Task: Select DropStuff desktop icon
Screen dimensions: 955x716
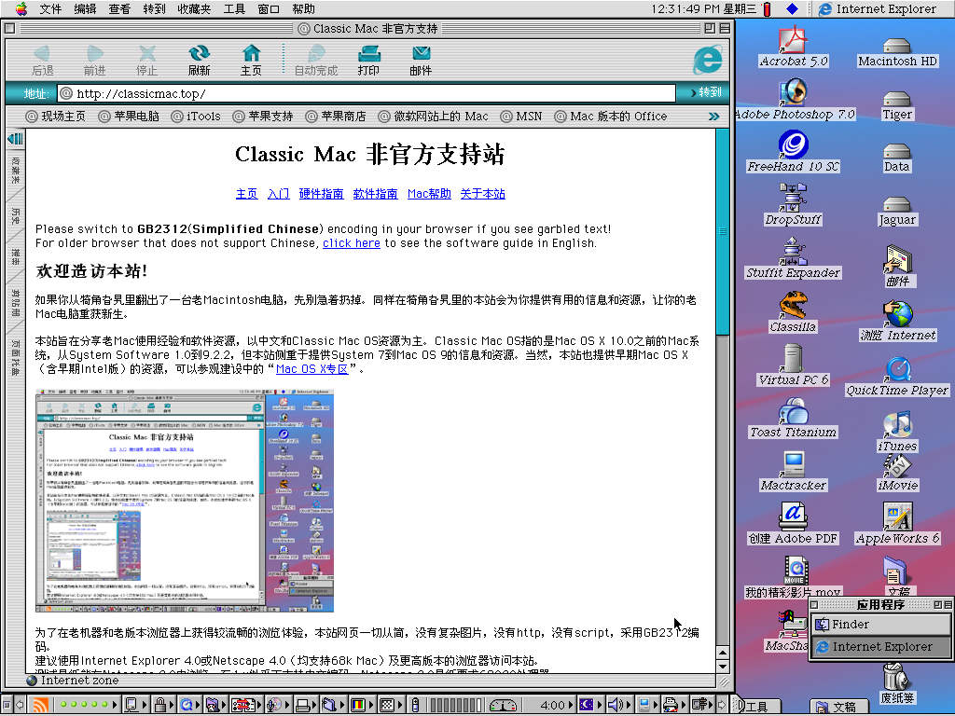Action: tap(793, 198)
